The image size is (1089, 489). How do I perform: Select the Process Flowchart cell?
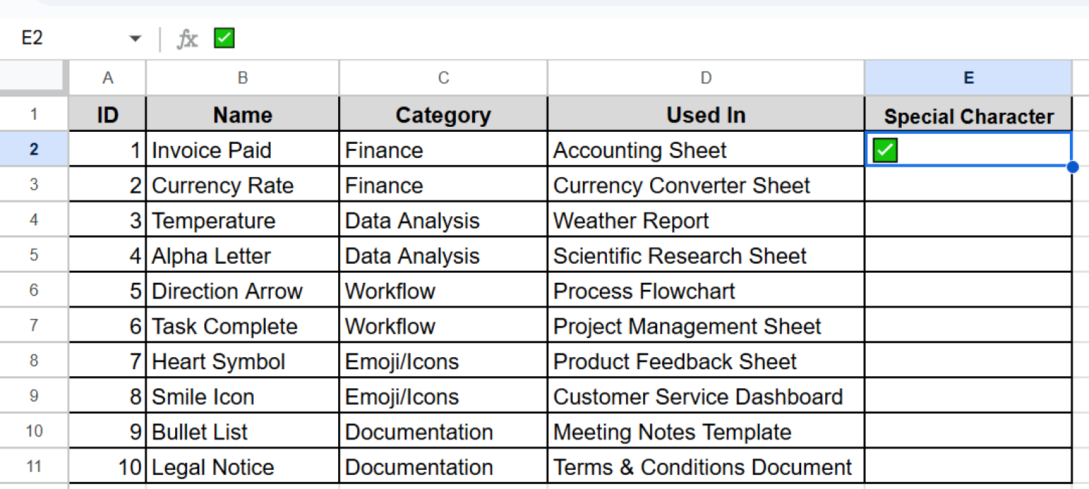[x=705, y=291]
